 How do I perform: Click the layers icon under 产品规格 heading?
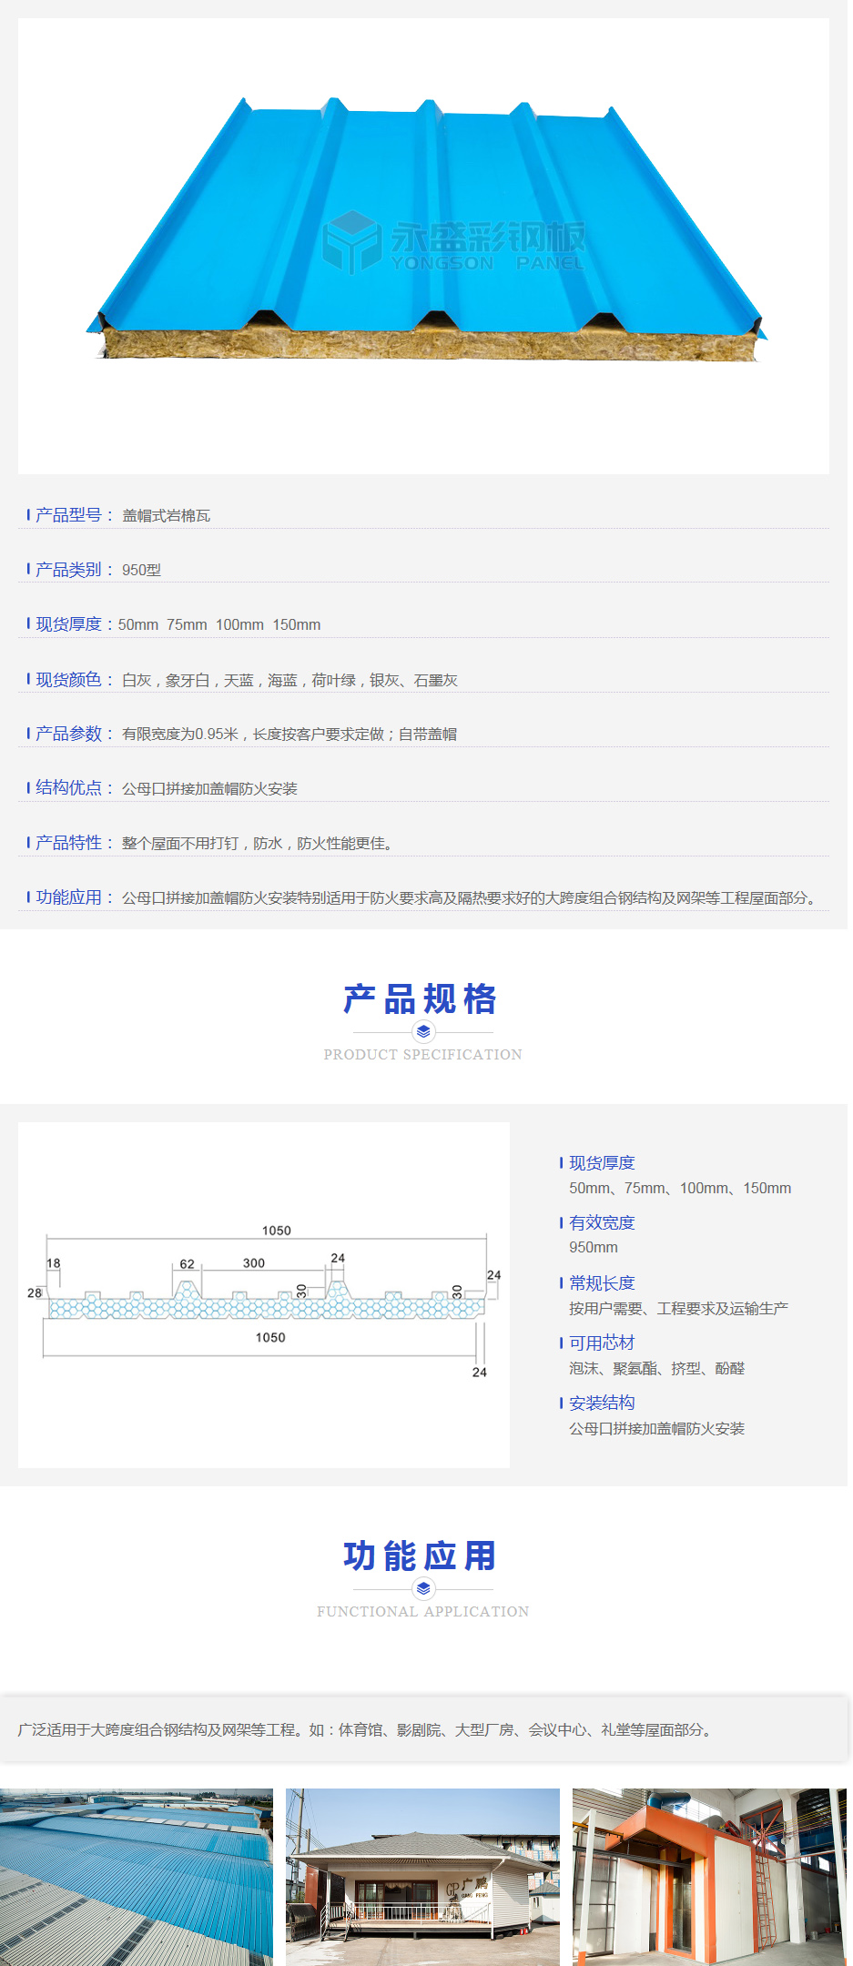[423, 1031]
